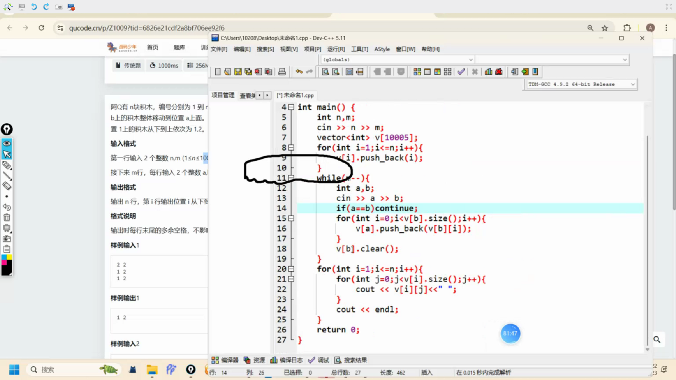
Task: Click the Save All icon
Action: coord(248,72)
